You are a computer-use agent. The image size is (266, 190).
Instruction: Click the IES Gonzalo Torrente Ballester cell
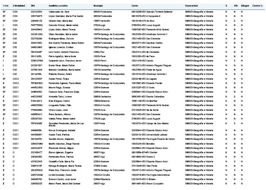(152, 12)
